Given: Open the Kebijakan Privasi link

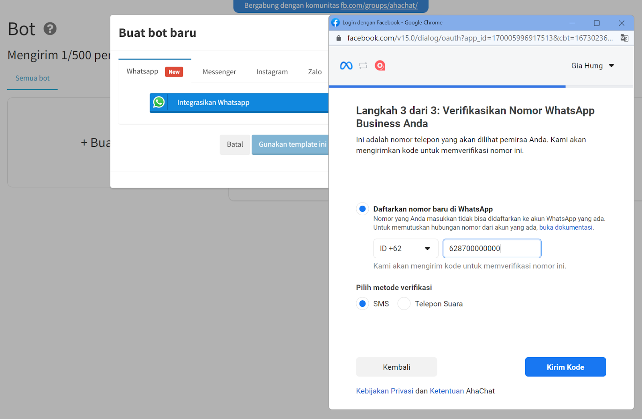Looking at the screenshot, I should click(x=384, y=391).
